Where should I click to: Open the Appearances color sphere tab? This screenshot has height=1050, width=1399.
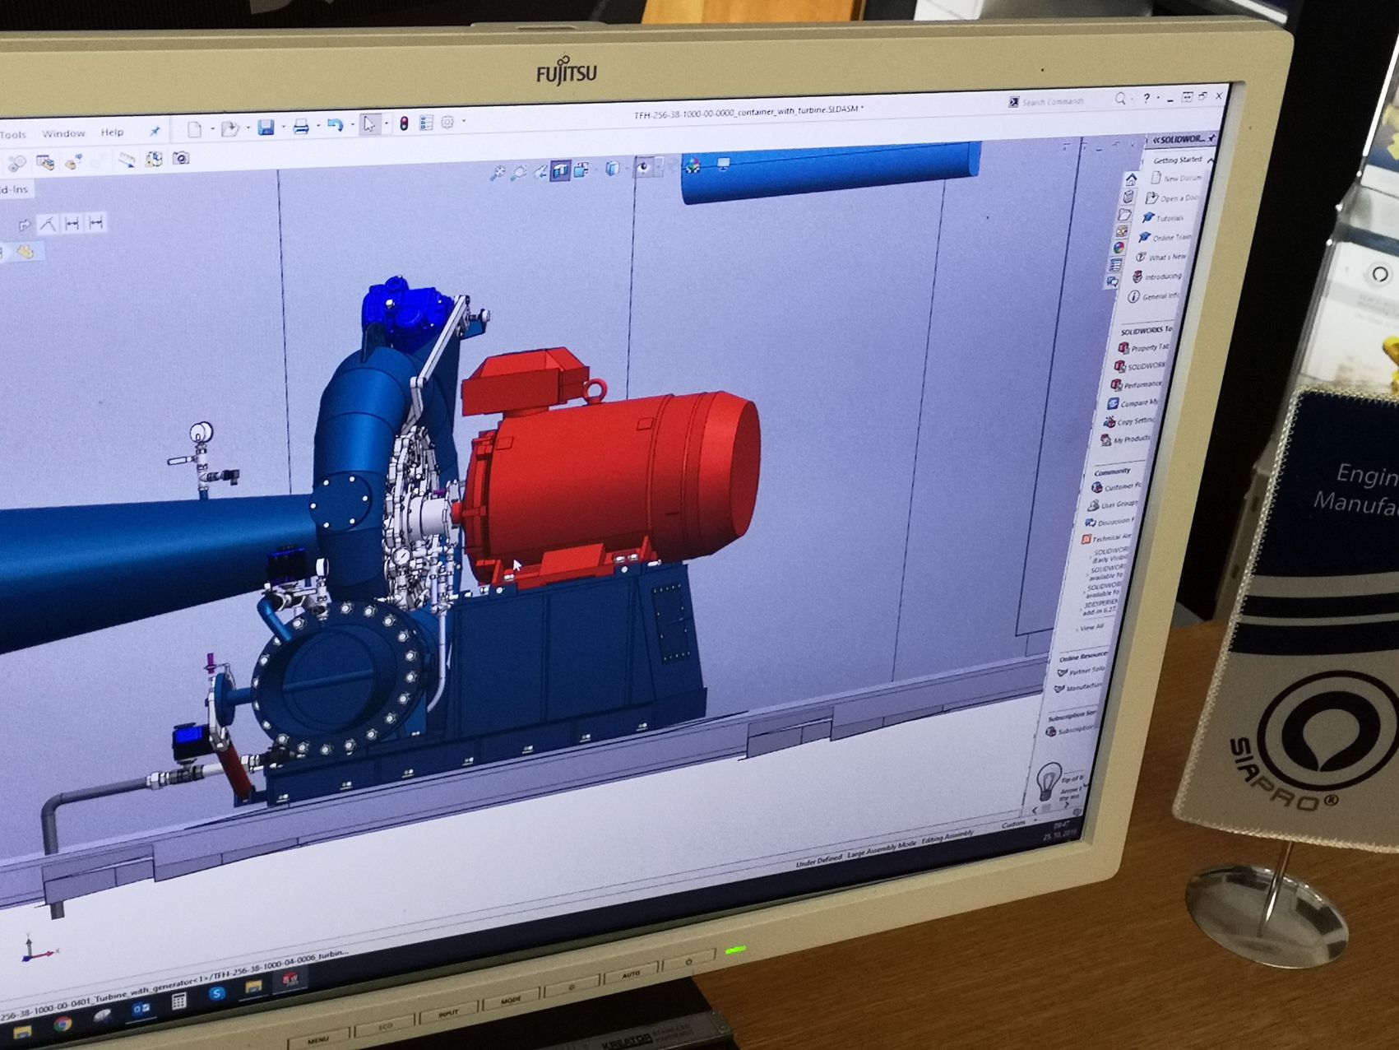(x=1119, y=248)
